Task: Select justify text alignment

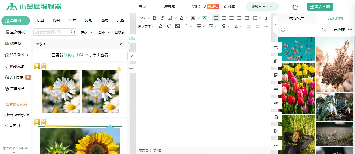Action: [239, 18]
